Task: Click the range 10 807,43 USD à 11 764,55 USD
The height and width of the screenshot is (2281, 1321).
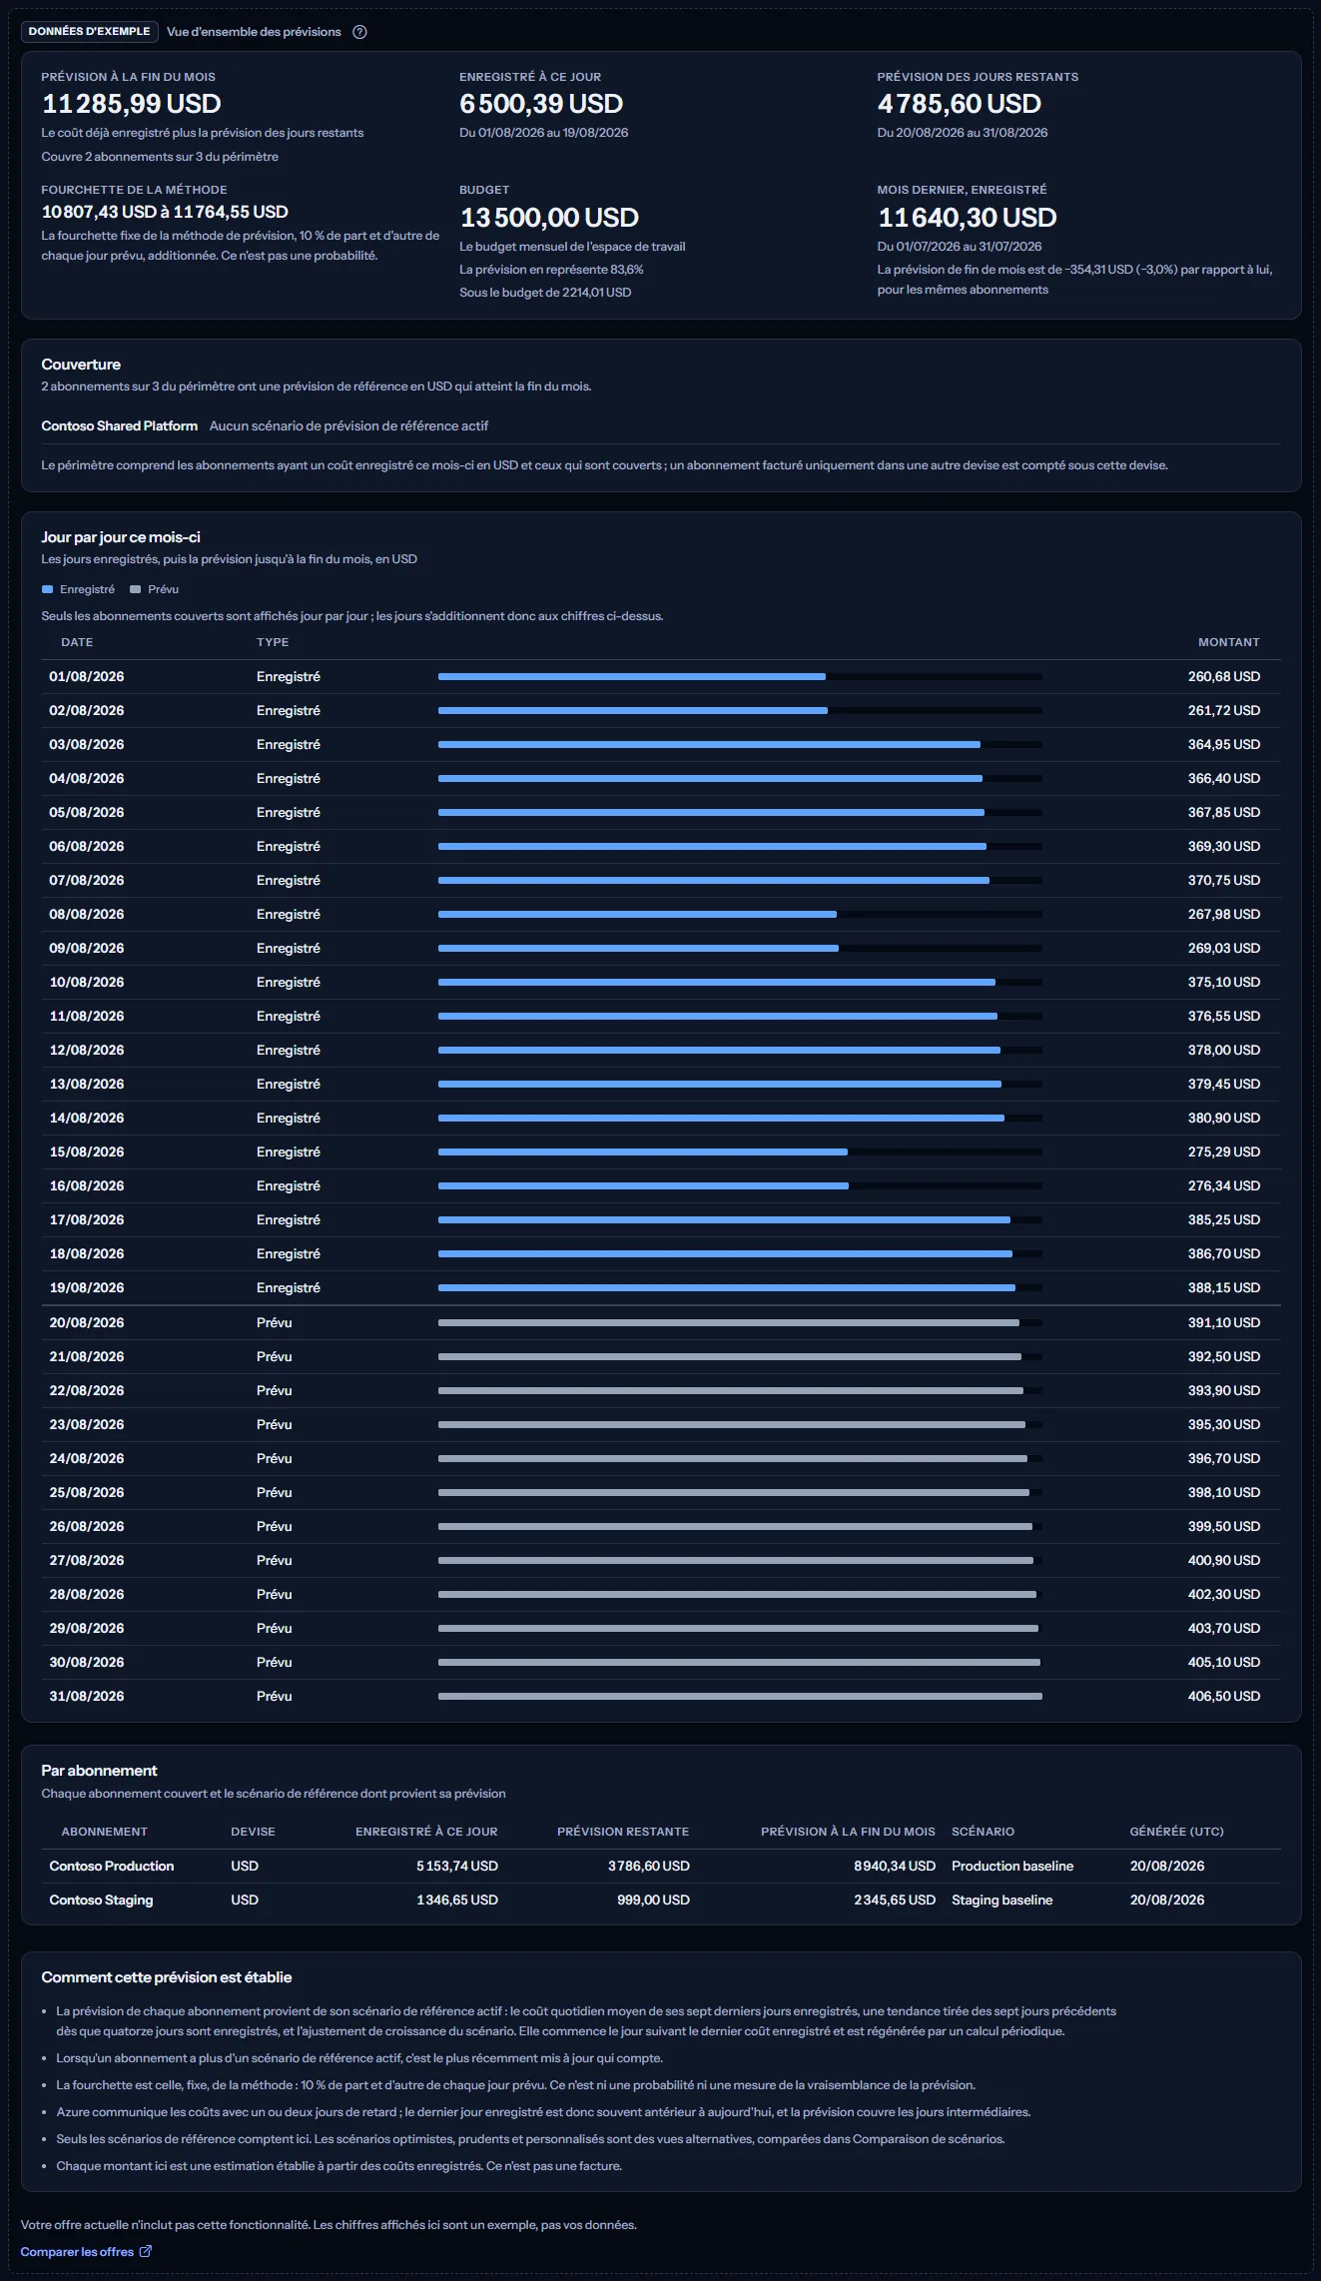Action: point(165,212)
